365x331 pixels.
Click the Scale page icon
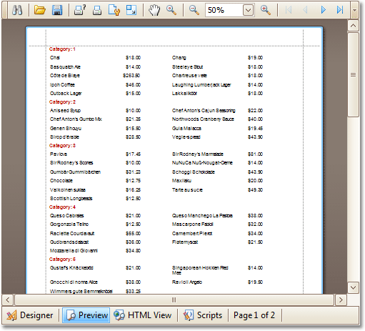[x=131, y=10]
